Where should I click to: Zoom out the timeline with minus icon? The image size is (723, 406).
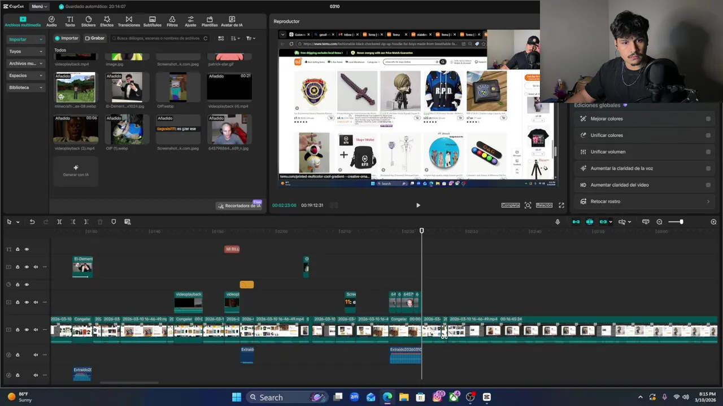coord(659,222)
